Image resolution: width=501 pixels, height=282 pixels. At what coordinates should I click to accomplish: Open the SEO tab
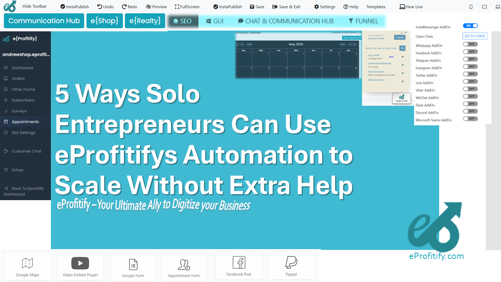183,21
